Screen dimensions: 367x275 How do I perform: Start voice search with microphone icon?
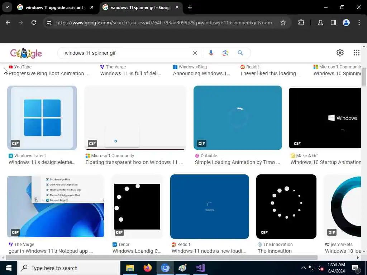211,53
